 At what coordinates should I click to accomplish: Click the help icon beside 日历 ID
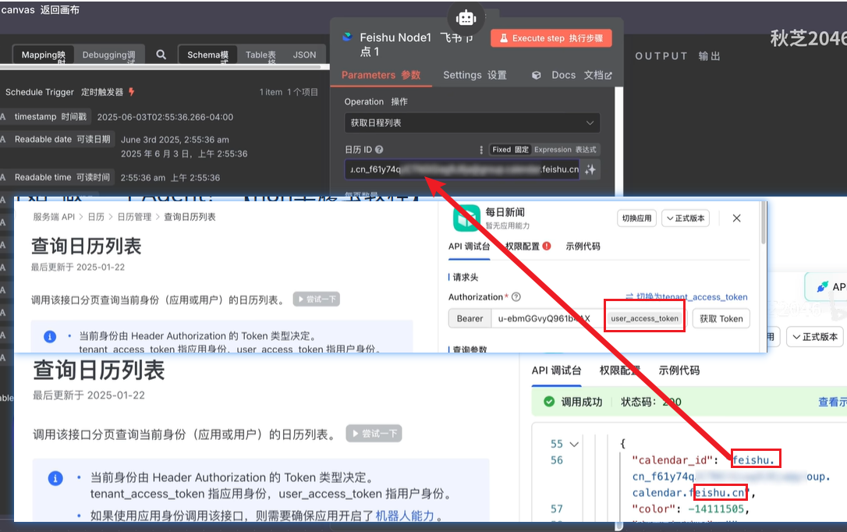pos(379,150)
